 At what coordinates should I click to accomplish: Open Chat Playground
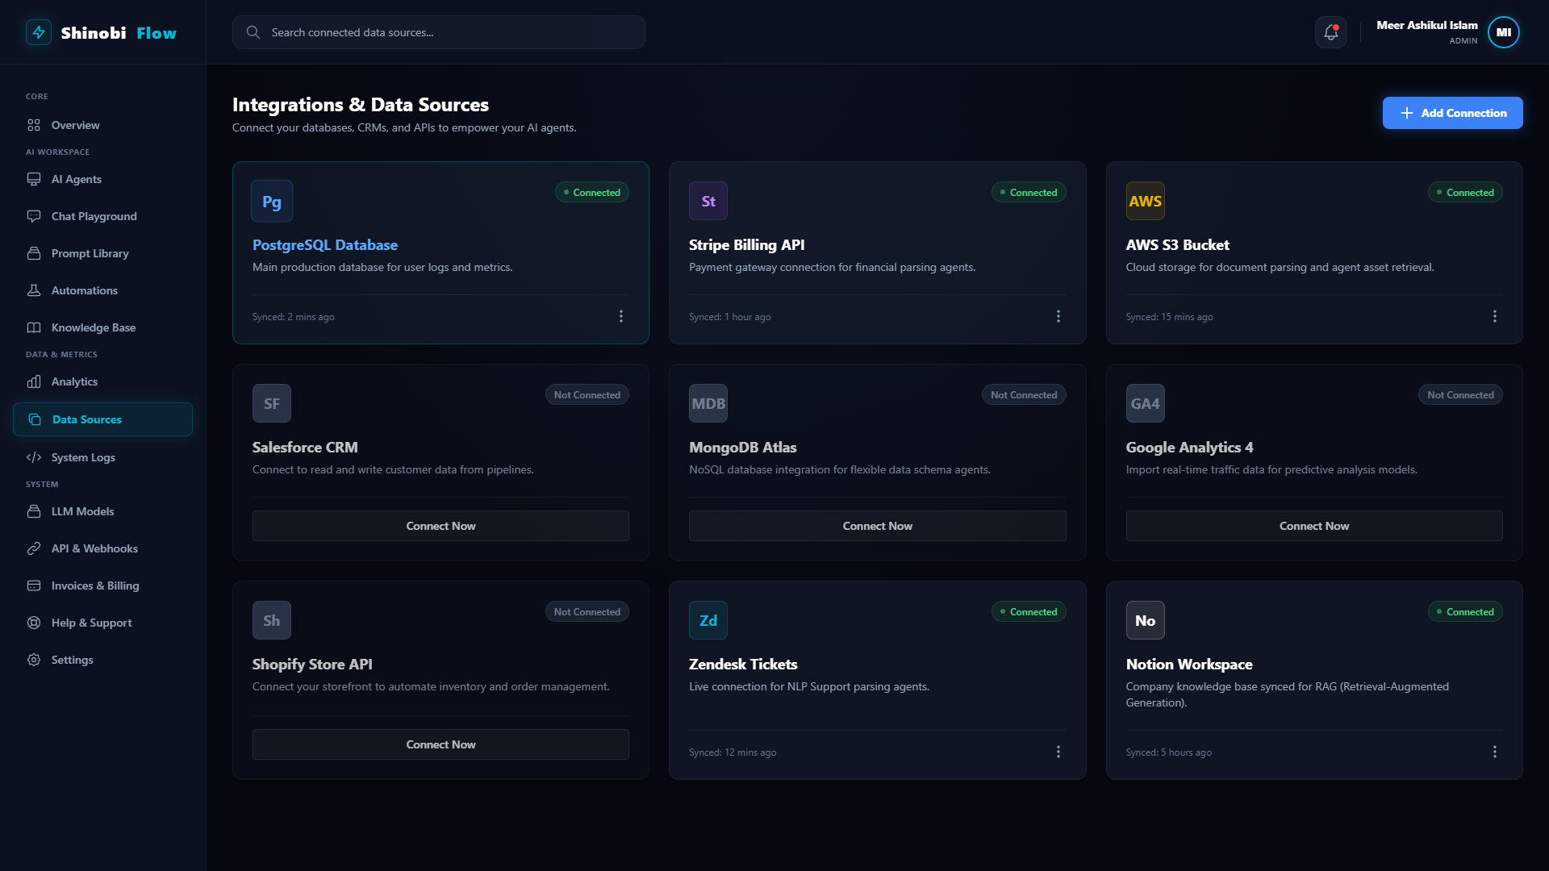click(102, 216)
